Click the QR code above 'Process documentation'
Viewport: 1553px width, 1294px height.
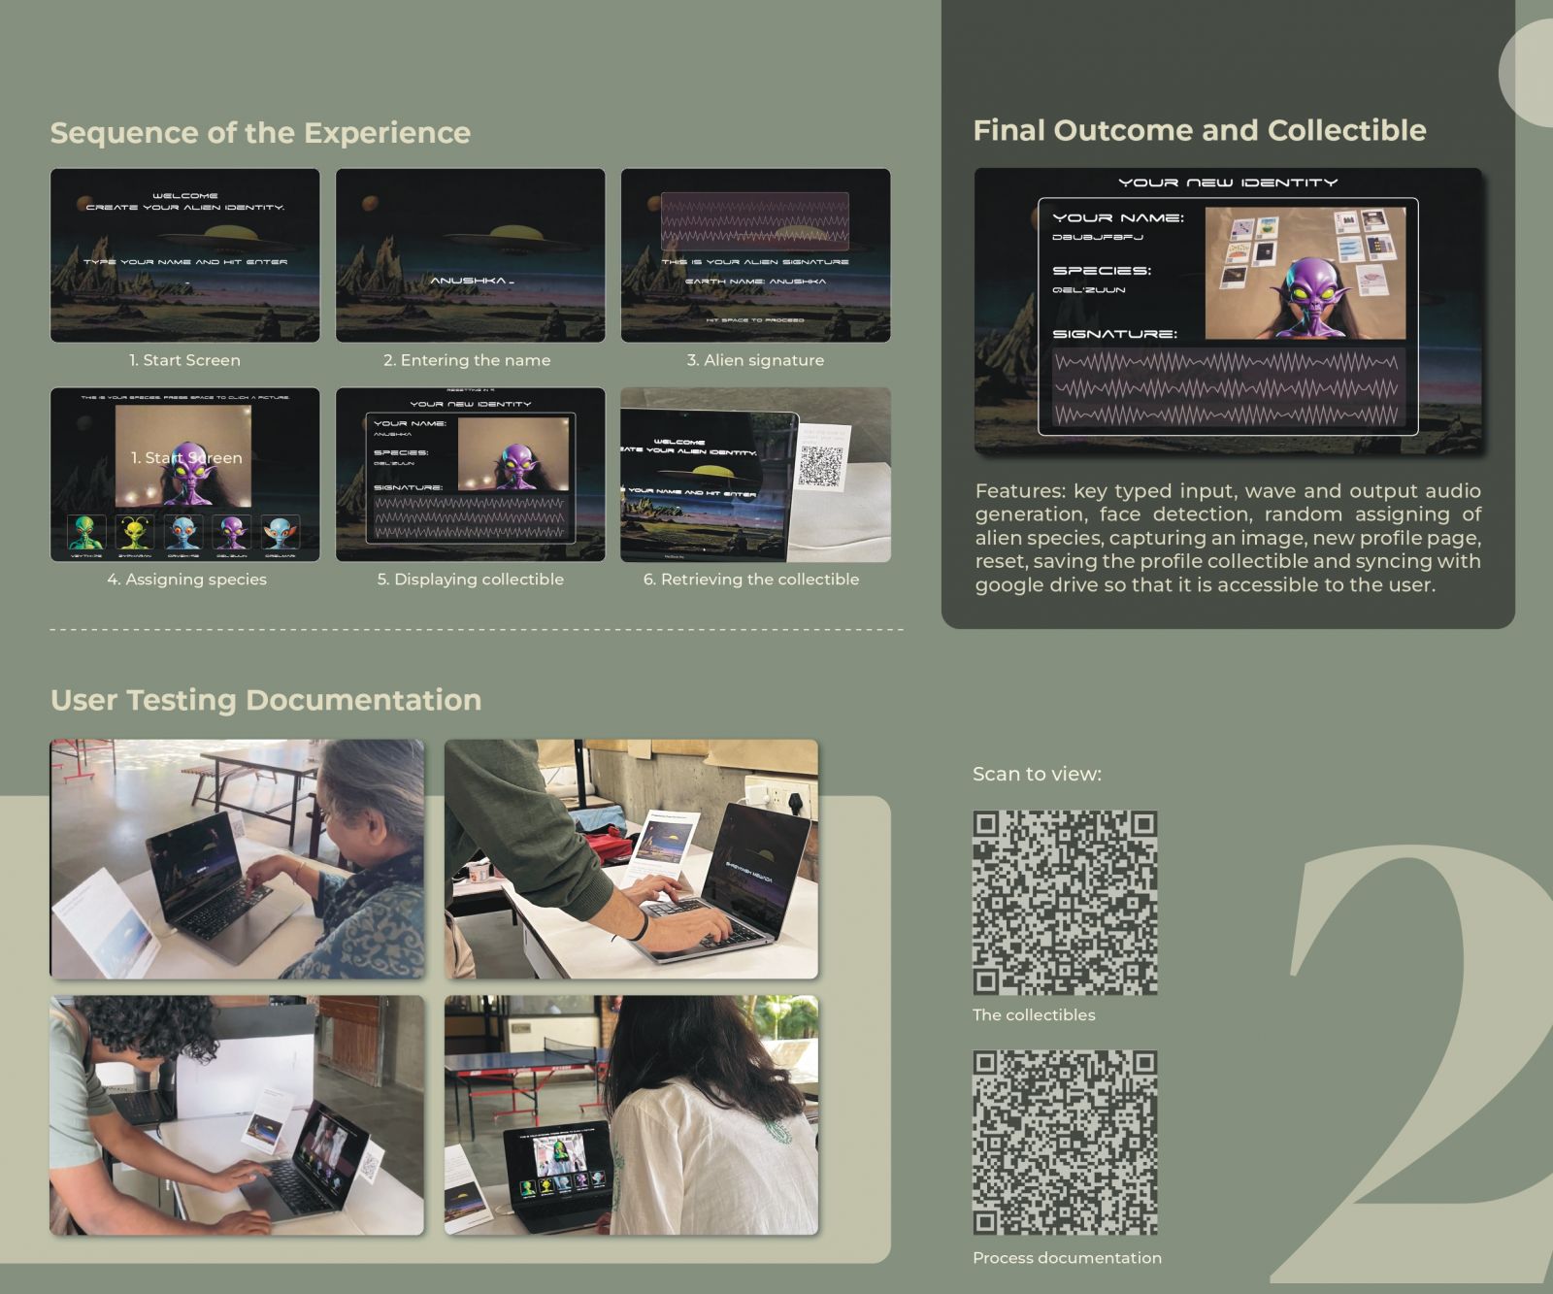[x=1065, y=1143]
